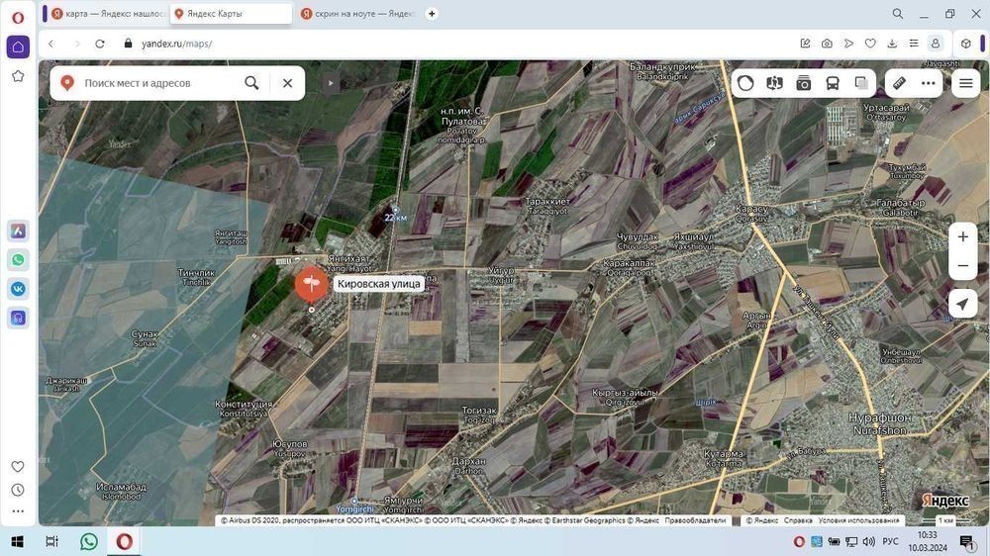This screenshot has width=990, height=556.
Task: Open the Yandex Maps hamburger menu
Action: click(965, 83)
